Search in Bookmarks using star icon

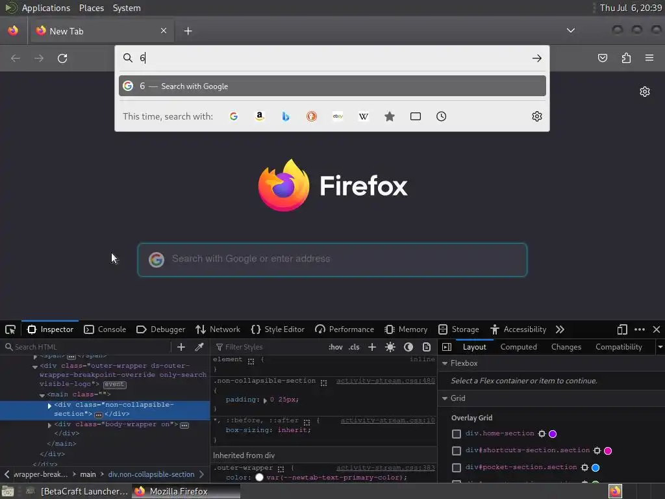coord(390,116)
